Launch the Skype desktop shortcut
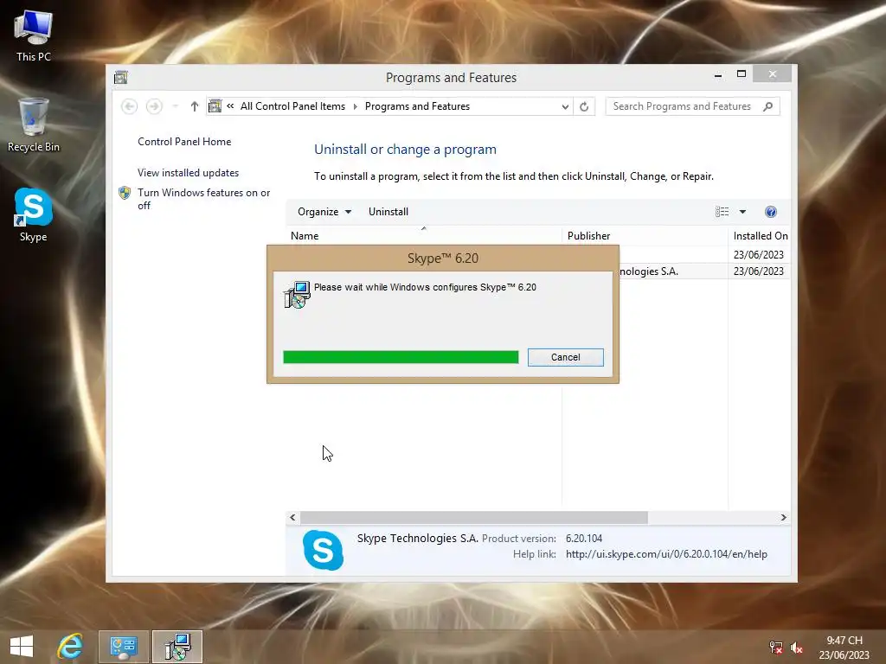Screen dimensions: 886x664 tap(34, 215)
